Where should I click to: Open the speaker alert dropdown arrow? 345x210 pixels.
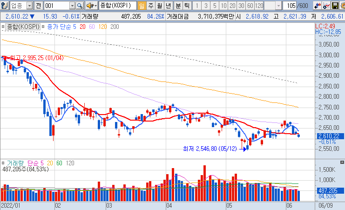(96, 6)
